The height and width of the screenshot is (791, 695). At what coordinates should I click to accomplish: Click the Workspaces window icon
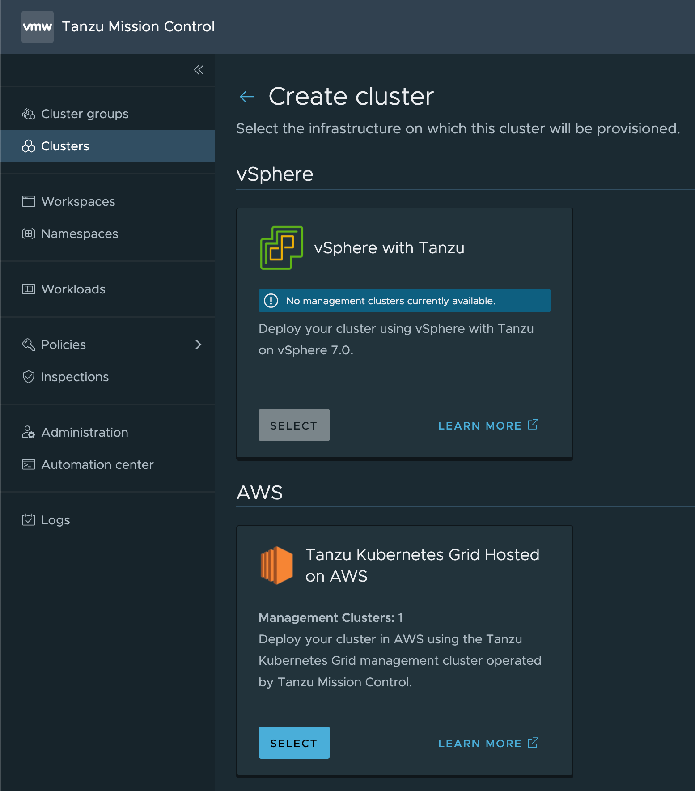pos(29,201)
